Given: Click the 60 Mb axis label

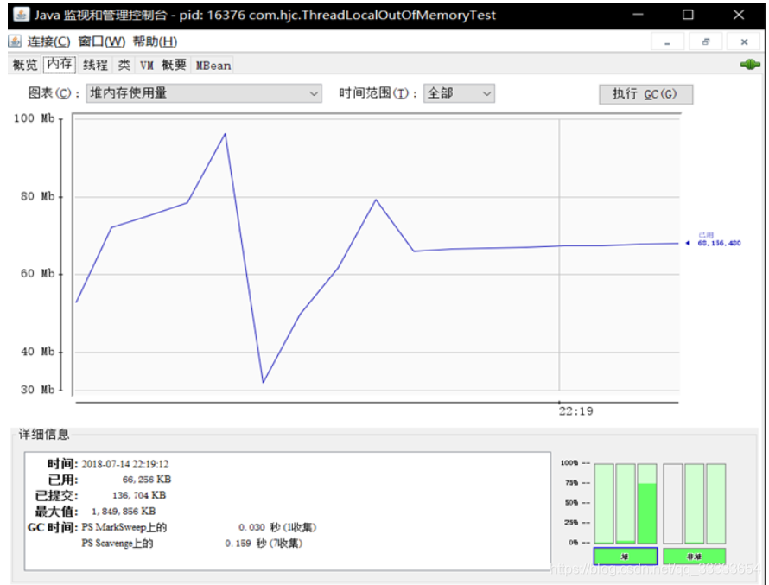Looking at the screenshot, I should tap(37, 274).
